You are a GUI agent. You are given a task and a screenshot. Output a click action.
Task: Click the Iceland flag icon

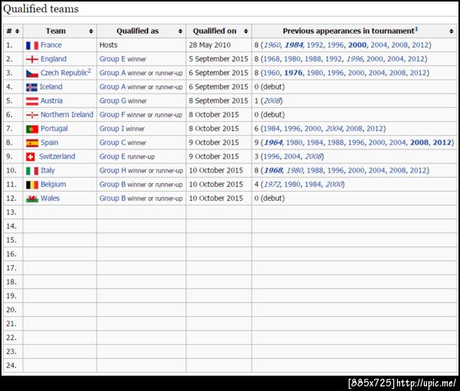(31, 87)
